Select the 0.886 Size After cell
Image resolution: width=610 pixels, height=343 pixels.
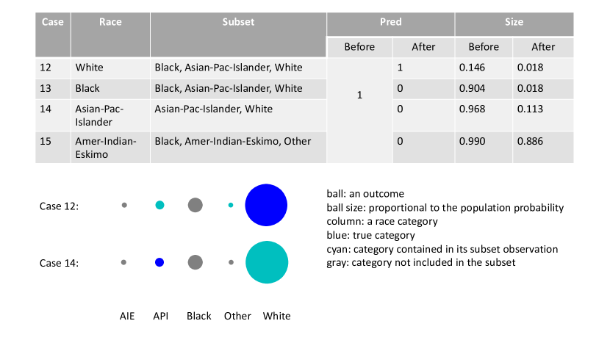[543, 148]
